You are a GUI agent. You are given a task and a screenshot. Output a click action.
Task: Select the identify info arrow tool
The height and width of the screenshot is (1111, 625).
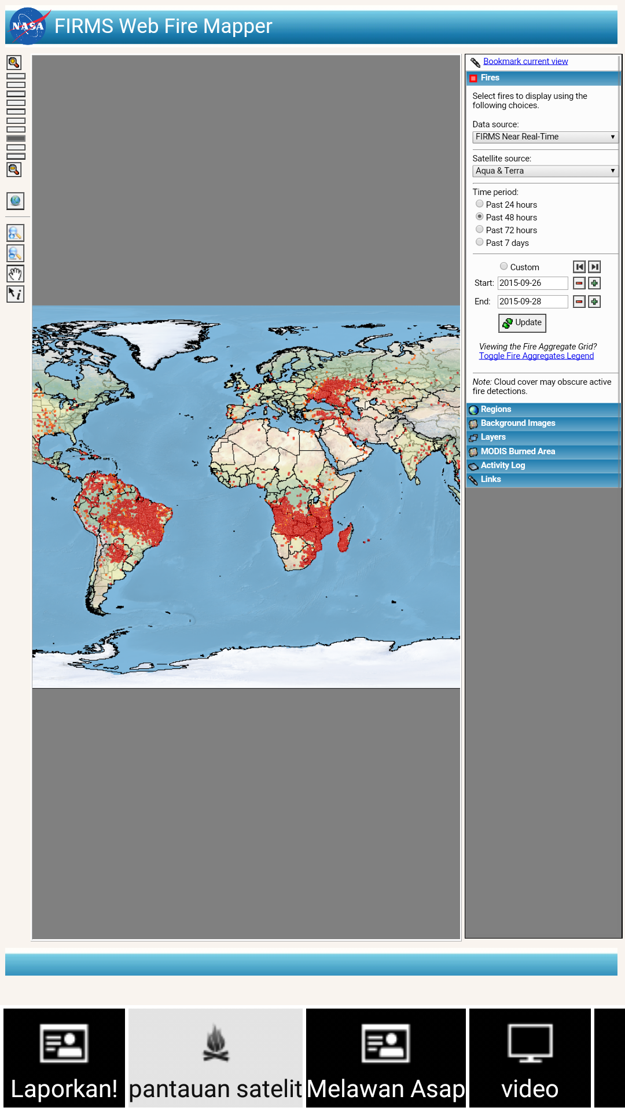click(x=16, y=294)
